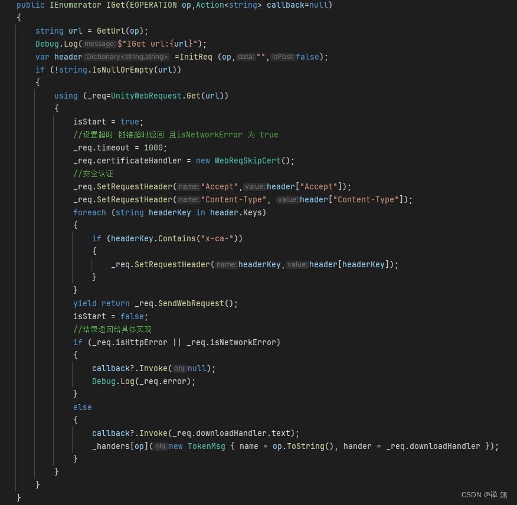The image size is (517, 505).
Task: Click UnityWebRequest in using statement
Action: click(146, 96)
